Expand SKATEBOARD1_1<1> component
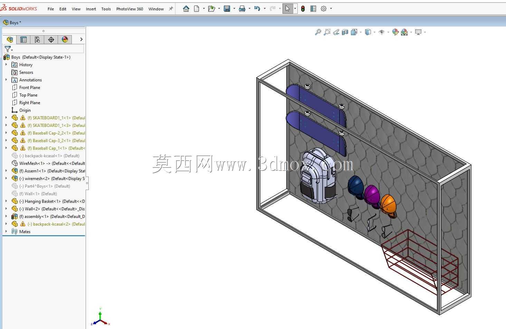 click(x=6, y=118)
